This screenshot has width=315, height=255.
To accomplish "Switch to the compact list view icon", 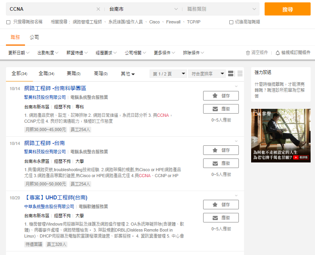I will pos(240,73).
